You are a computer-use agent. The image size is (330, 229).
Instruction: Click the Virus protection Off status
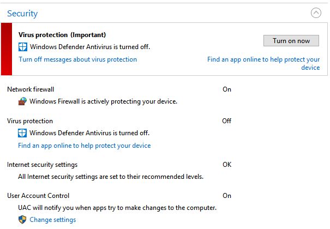[227, 121]
